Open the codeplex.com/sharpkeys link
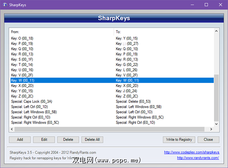 point(192,152)
